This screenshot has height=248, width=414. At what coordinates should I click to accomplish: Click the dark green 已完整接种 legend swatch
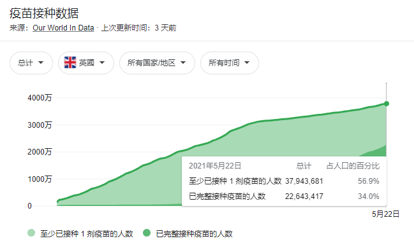coord(147,233)
